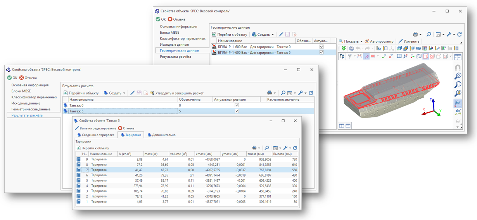Click ruler icon of Тангаж 0 geometry row

[x=214, y=47]
